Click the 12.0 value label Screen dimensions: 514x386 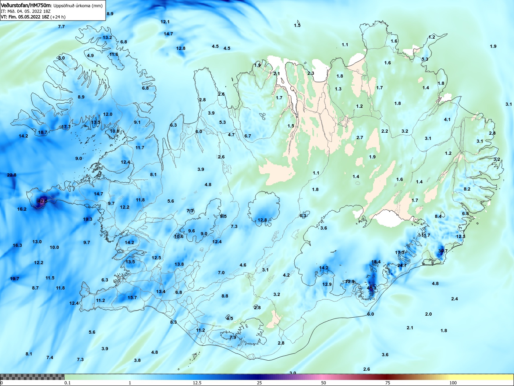(x=108, y=114)
